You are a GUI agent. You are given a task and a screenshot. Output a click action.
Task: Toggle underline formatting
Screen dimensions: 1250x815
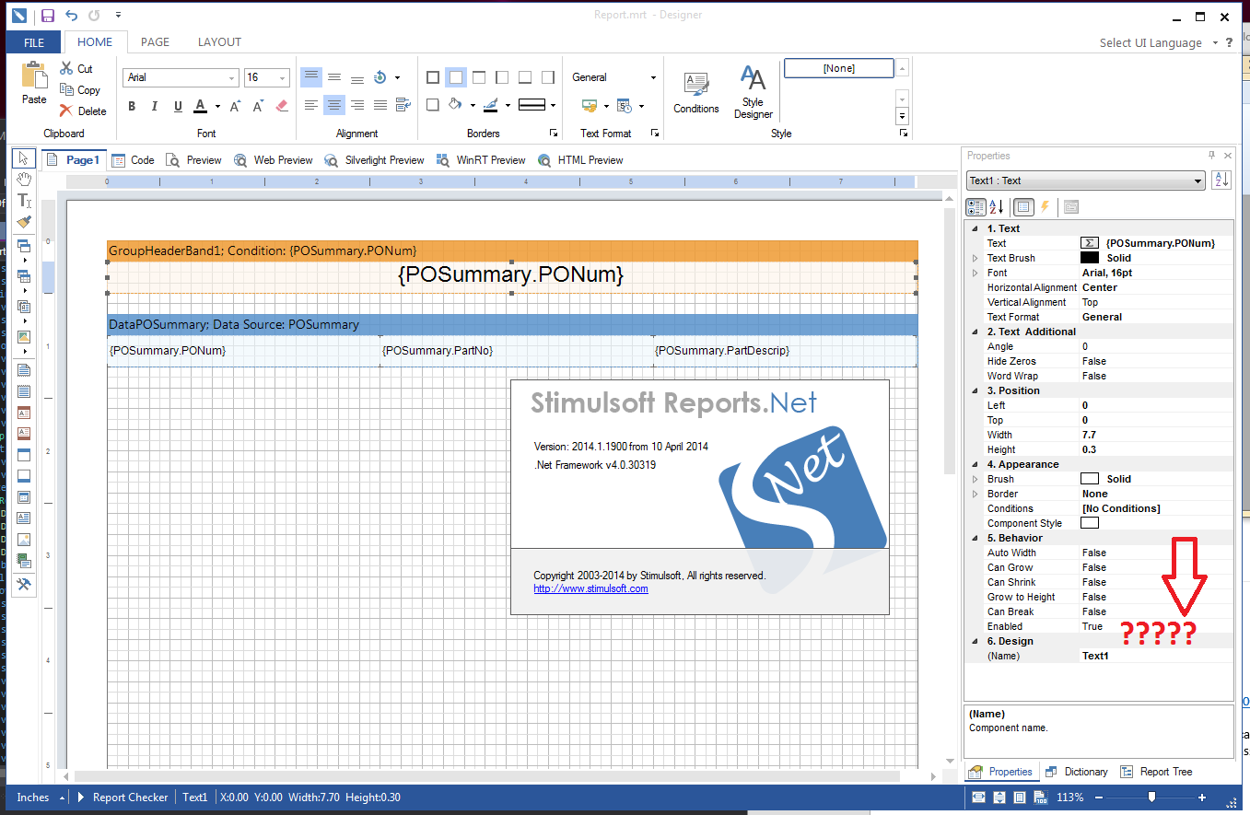(x=178, y=106)
